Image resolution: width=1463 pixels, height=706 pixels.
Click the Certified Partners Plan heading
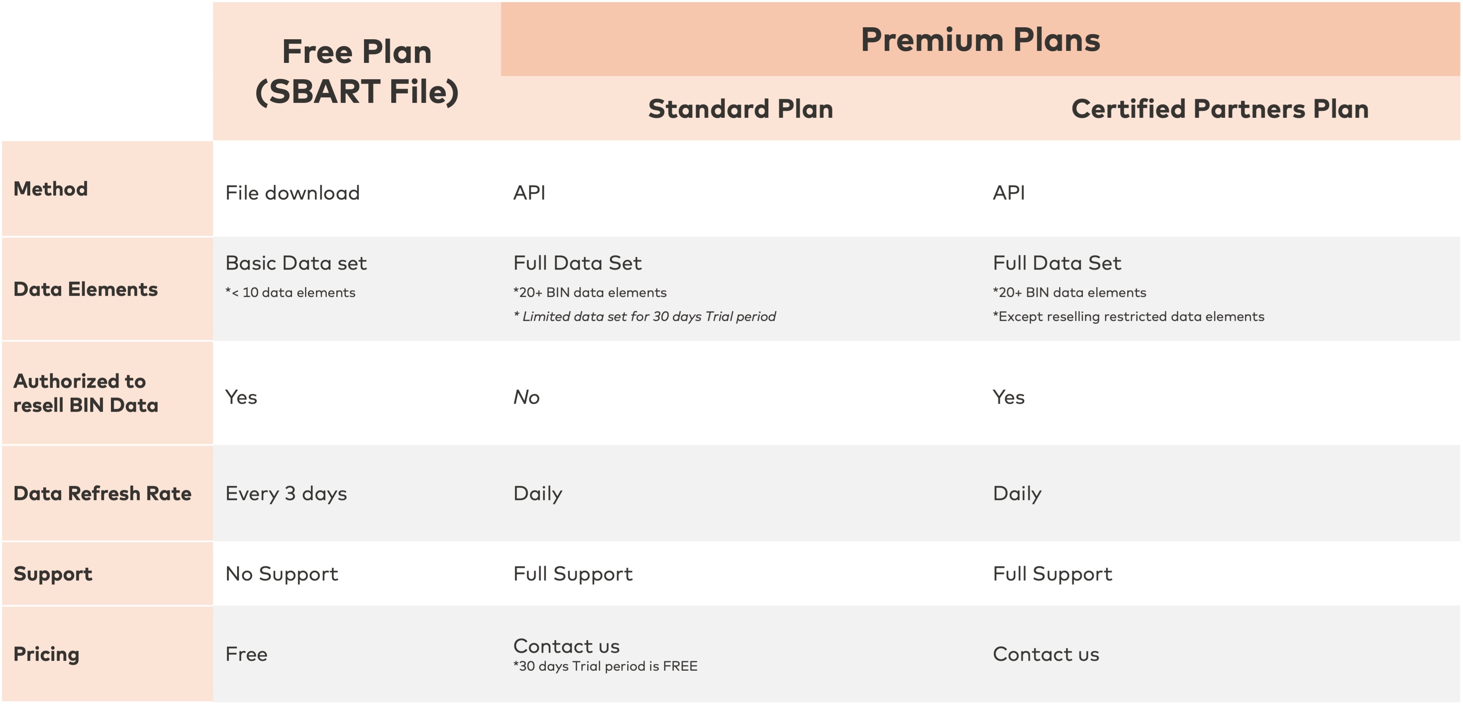click(x=1220, y=109)
